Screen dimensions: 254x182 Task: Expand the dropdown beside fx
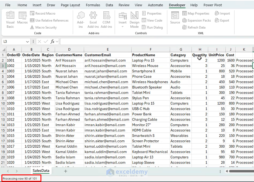point(57,42)
